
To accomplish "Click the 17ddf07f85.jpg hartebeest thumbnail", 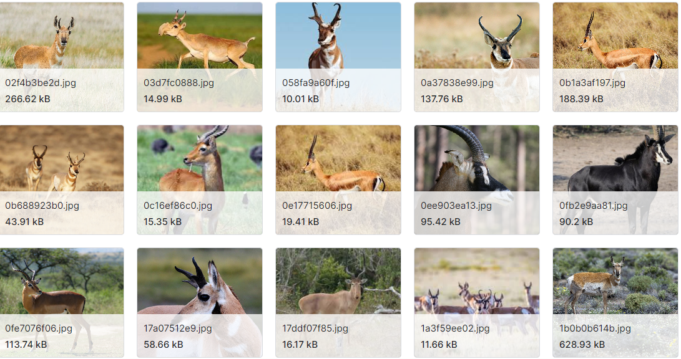I will 338,303.
